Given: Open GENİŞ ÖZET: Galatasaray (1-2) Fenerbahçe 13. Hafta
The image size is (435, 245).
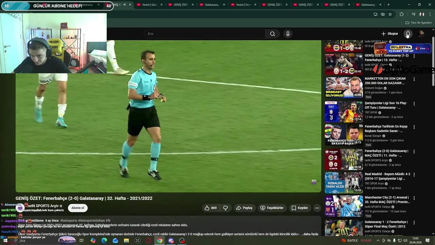Looking at the screenshot, I should pos(386,58).
